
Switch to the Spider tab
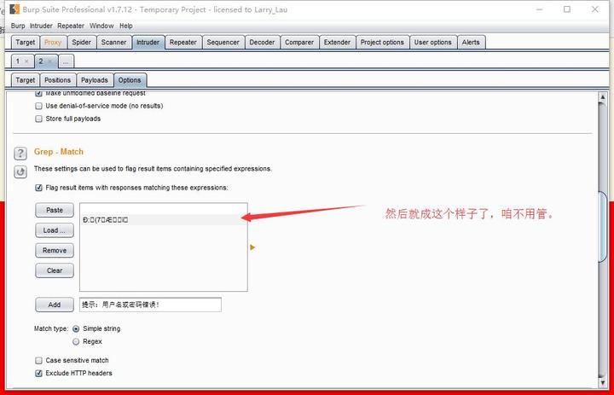pyautogui.click(x=82, y=43)
